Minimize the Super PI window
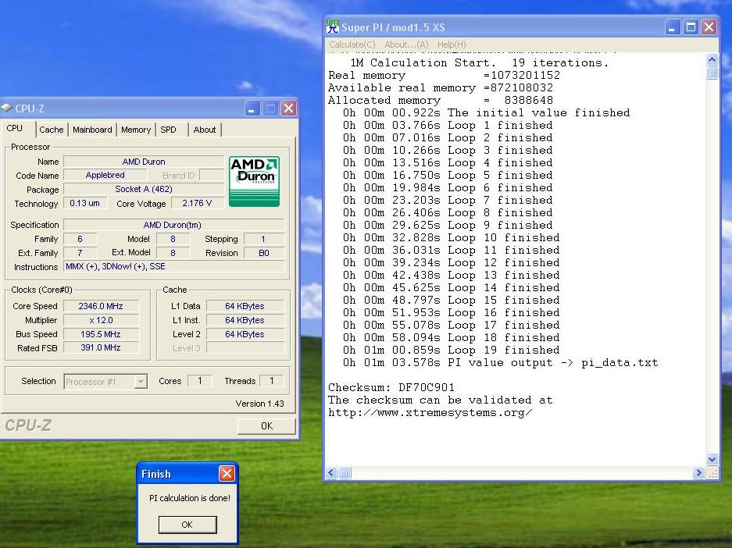This screenshot has width=732, height=548. coord(672,27)
